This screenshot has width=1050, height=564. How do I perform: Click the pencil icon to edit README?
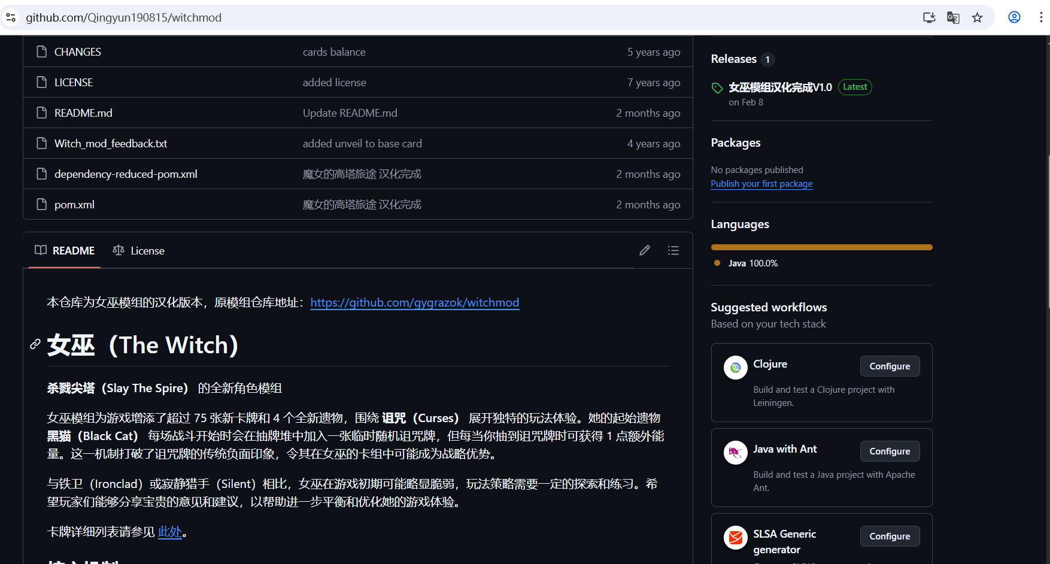(645, 250)
